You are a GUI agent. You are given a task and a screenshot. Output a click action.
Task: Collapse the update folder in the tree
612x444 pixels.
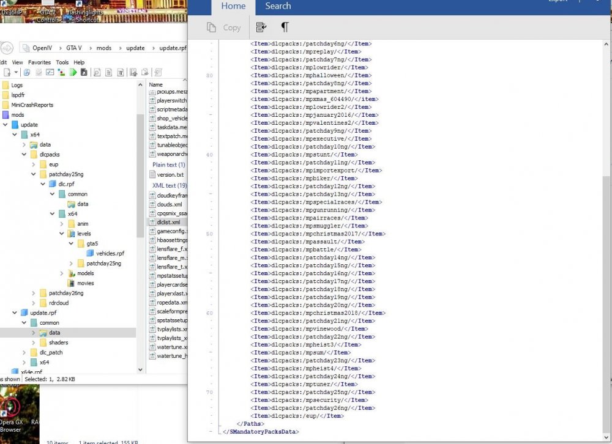click(5, 125)
